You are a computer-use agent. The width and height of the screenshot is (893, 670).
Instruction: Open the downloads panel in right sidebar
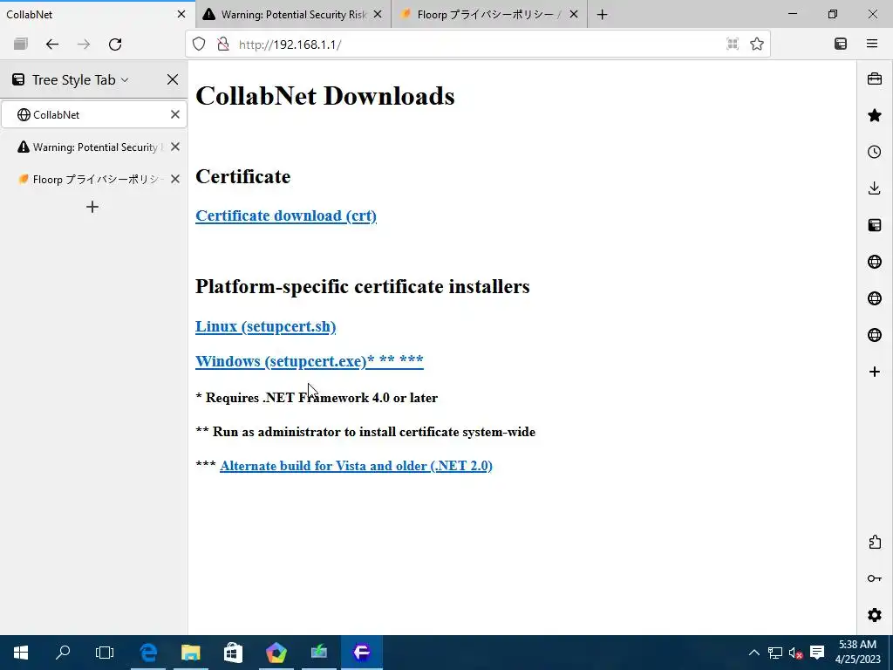click(874, 188)
